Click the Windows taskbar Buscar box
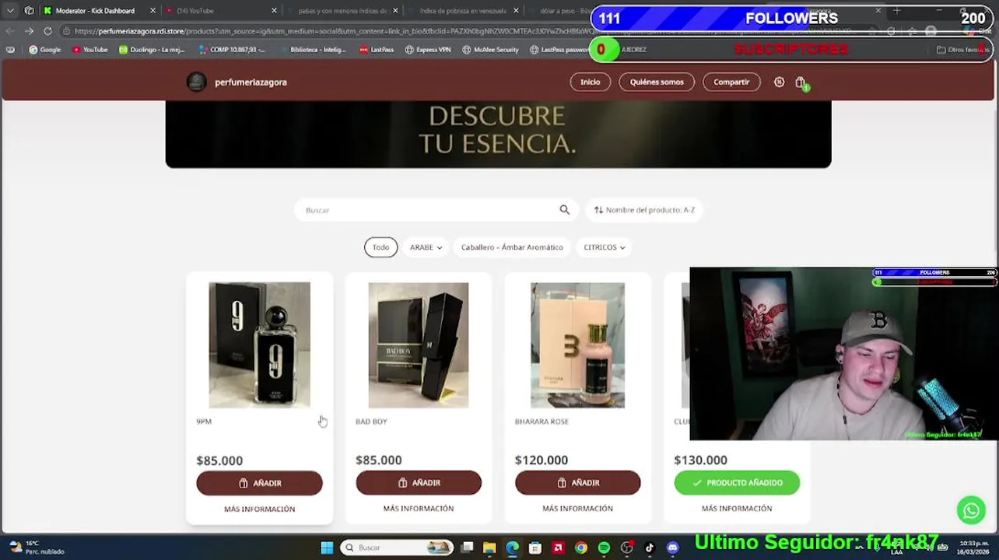 [398, 548]
